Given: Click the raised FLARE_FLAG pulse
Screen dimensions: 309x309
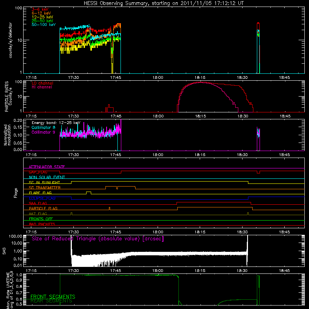Looking at the screenshot, I should (x=89, y=192).
